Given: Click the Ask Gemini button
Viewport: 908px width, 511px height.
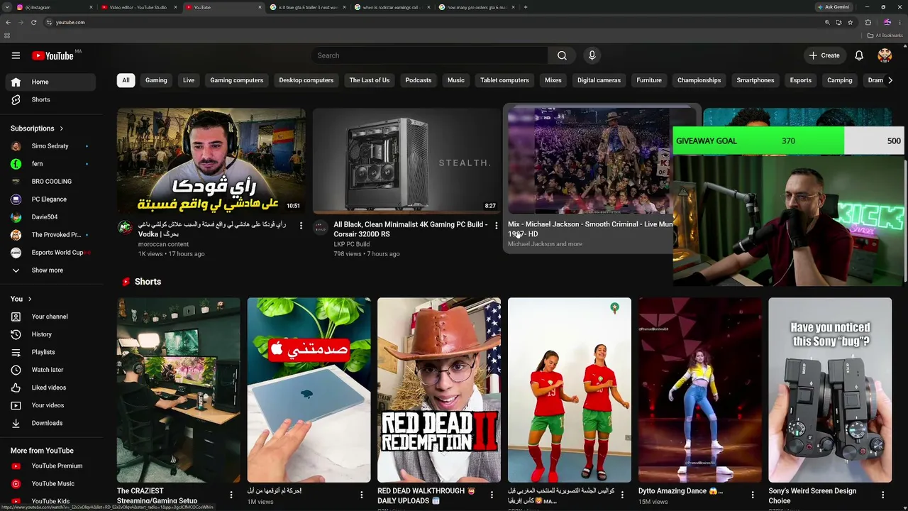Looking at the screenshot, I should click(834, 7).
